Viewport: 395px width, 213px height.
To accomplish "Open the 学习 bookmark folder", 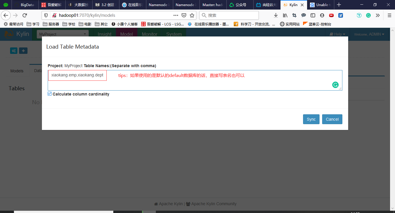I will click(x=33, y=24).
